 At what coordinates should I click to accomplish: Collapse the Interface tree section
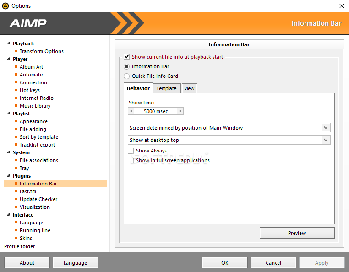tap(8, 215)
